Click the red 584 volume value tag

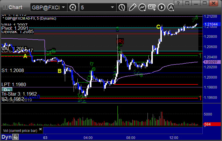(212, 124)
